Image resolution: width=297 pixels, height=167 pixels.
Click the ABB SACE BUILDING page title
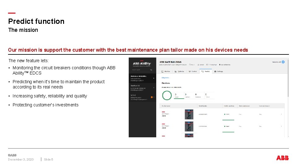click(x=170, y=62)
